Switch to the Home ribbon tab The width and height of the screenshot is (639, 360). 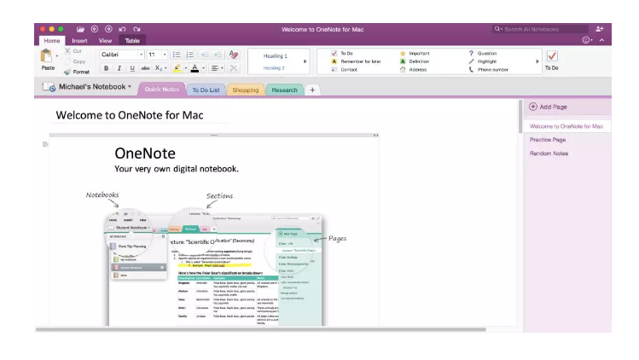tap(52, 41)
